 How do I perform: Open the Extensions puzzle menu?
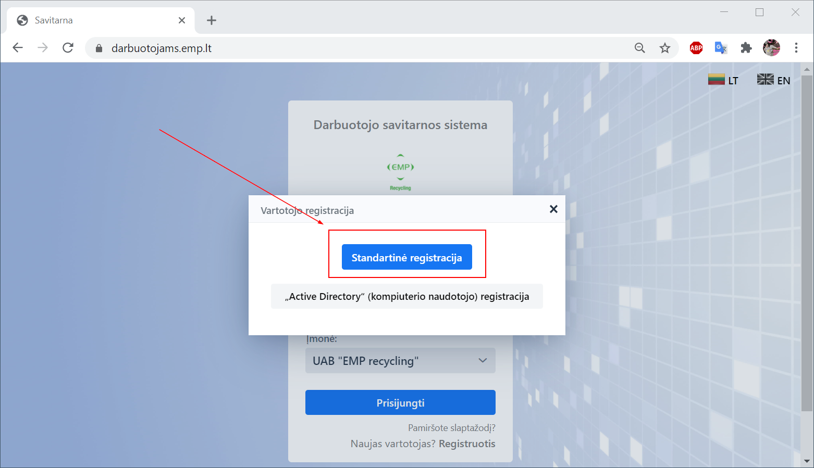coord(746,48)
